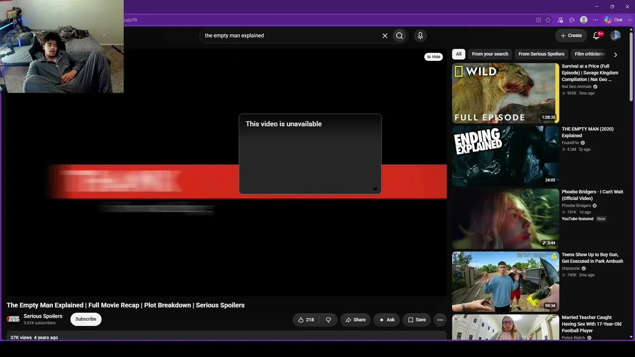Like the video with the thumbs-up button
This screenshot has height=357, width=635.
click(x=306, y=320)
